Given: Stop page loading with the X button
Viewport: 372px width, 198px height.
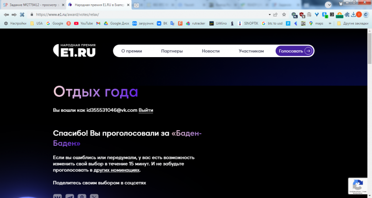Looking at the screenshot, I should tap(22, 15).
